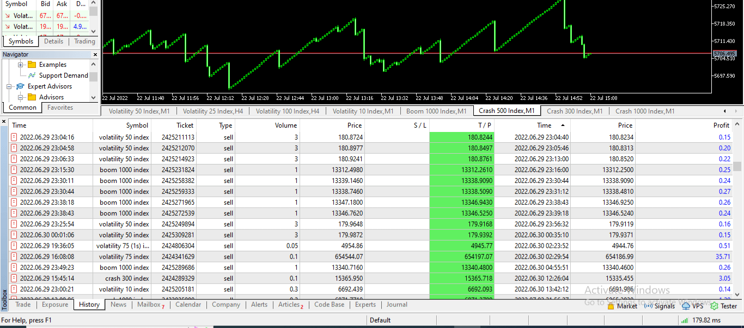Close the Navigator panel
The height and width of the screenshot is (328, 744).
[96, 54]
